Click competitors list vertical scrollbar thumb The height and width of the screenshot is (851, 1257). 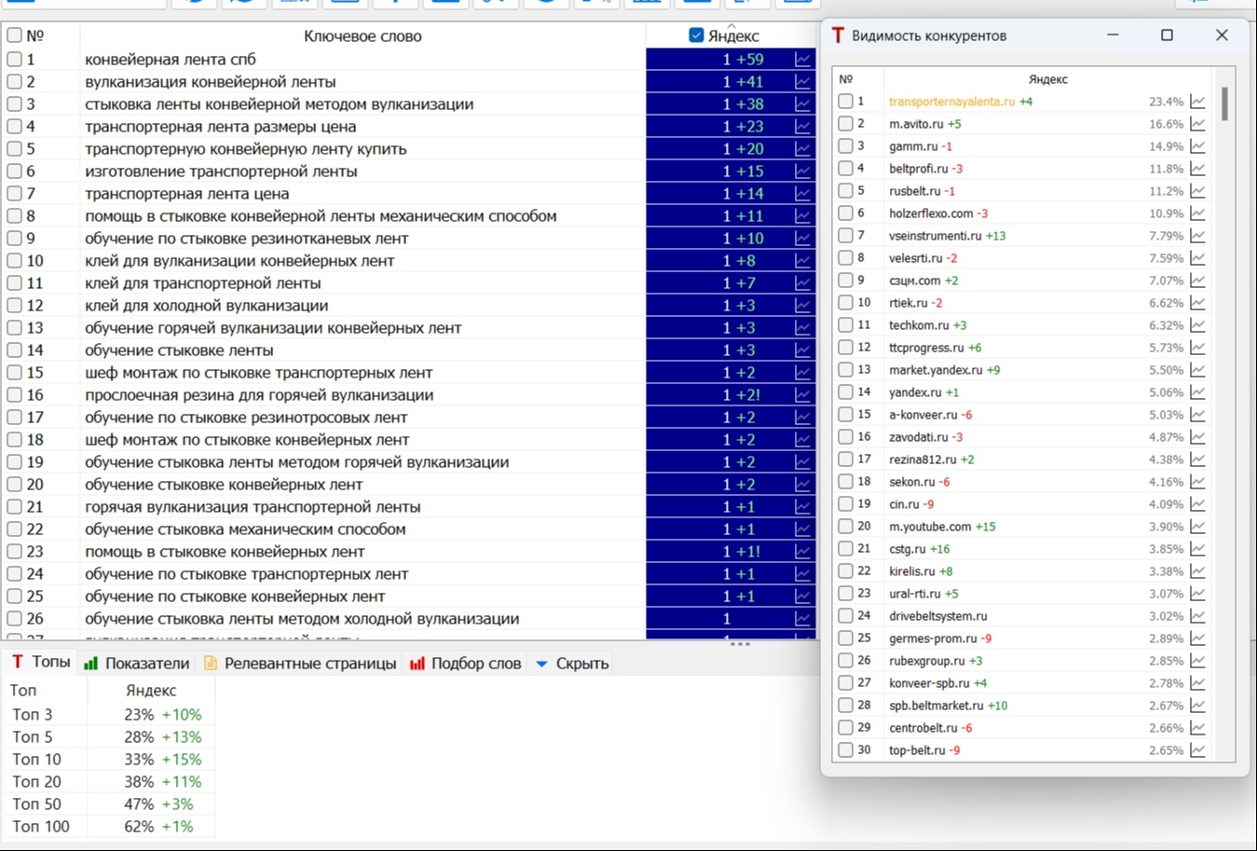point(1223,103)
